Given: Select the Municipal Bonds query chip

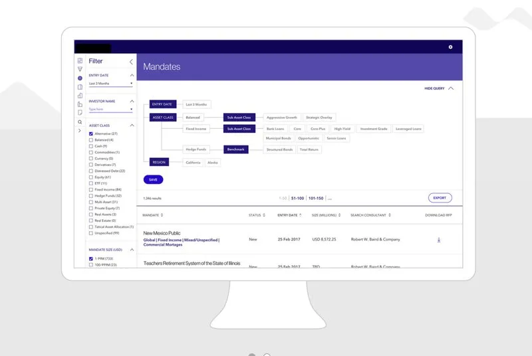Looking at the screenshot, I should (278, 138).
